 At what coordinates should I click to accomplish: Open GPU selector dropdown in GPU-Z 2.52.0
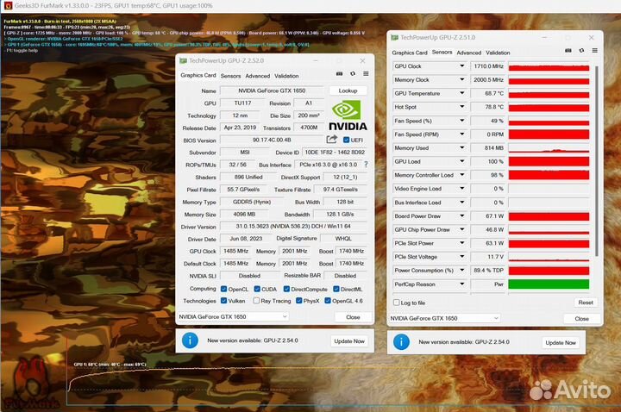[233, 316]
